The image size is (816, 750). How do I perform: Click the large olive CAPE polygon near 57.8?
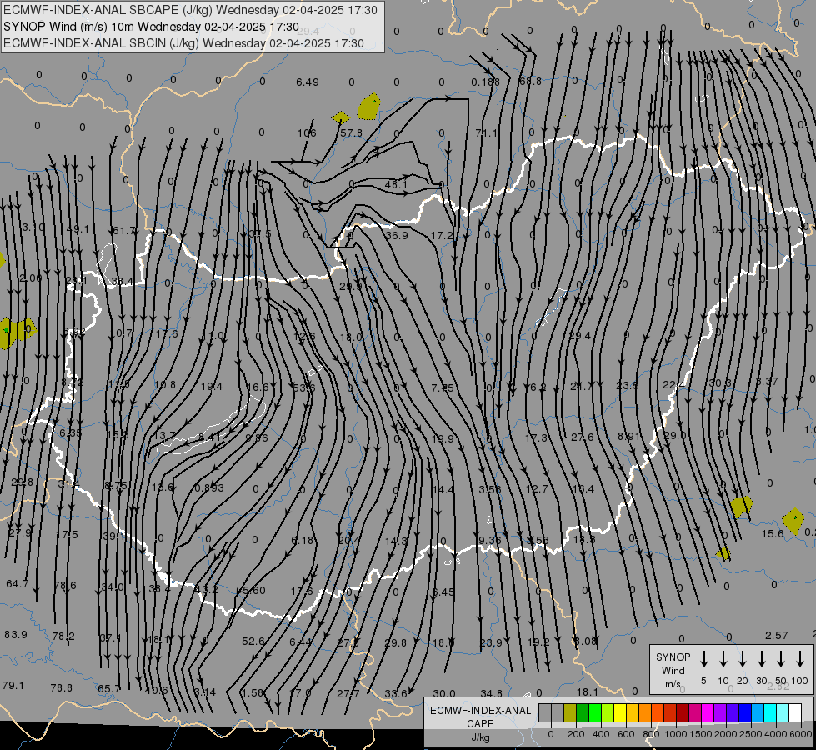click(x=369, y=107)
